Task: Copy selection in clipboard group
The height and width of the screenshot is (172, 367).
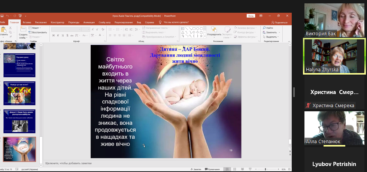Action: click(x=10, y=32)
